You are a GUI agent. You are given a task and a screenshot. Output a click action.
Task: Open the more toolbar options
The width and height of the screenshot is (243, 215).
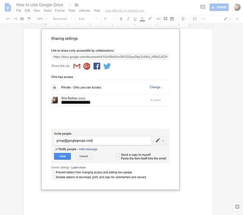point(203,19)
